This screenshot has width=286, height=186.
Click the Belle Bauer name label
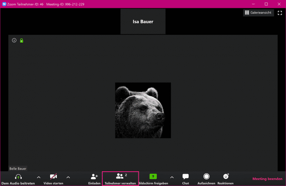point(18,168)
